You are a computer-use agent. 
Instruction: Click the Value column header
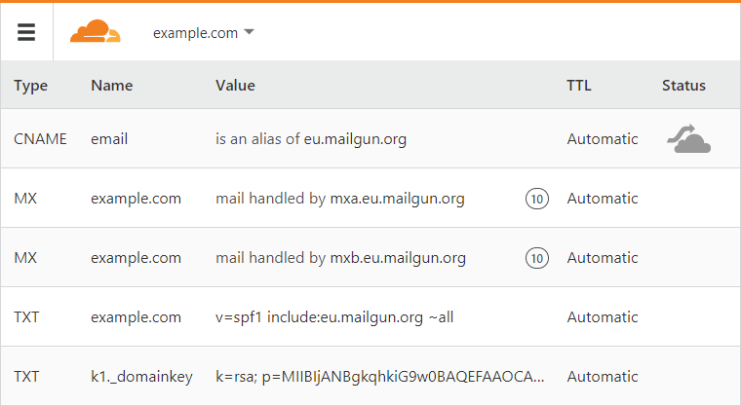coord(235,86)
